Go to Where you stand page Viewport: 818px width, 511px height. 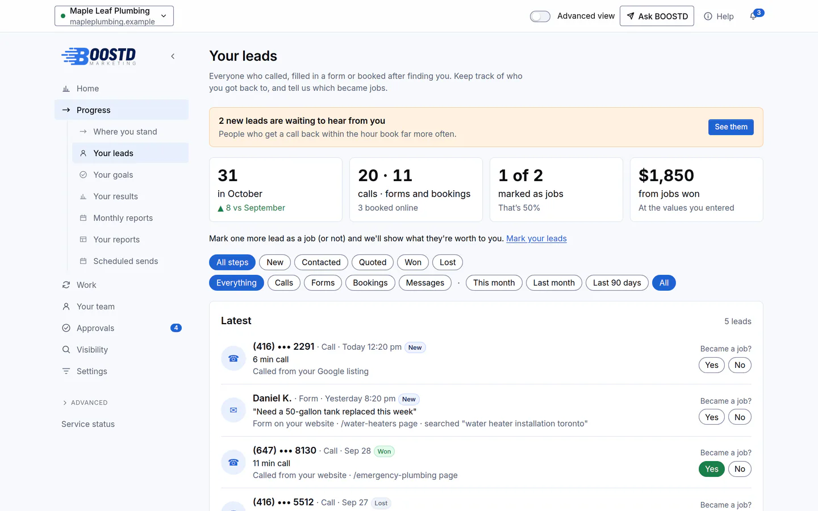[x=130, y=132]
